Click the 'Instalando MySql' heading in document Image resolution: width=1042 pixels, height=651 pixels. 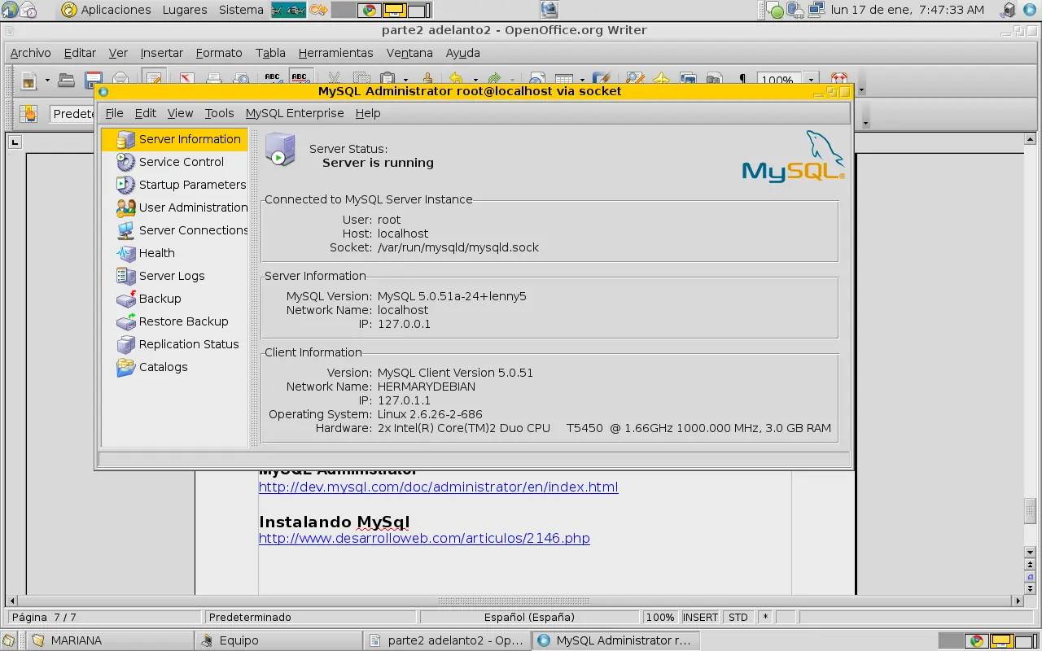(335, 522)
